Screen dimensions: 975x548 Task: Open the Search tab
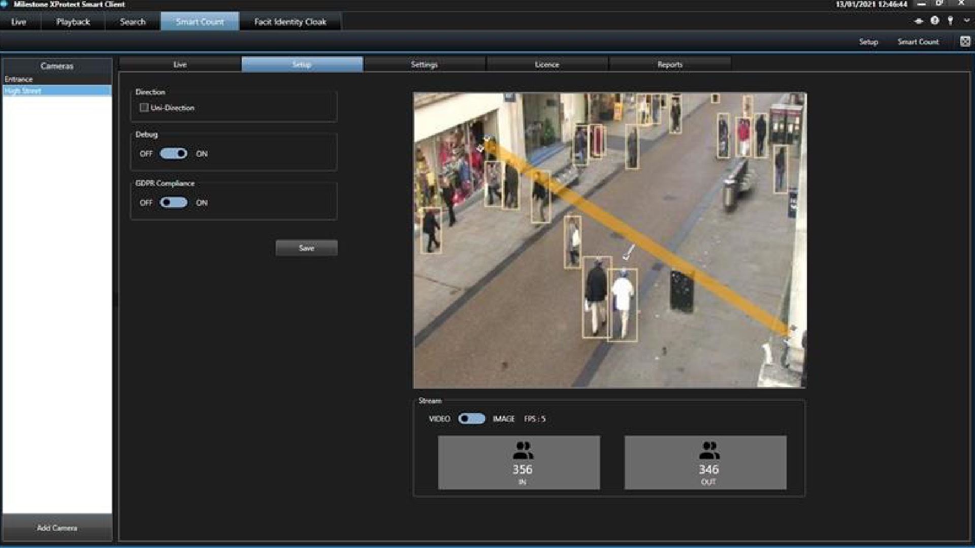[133, 22]
